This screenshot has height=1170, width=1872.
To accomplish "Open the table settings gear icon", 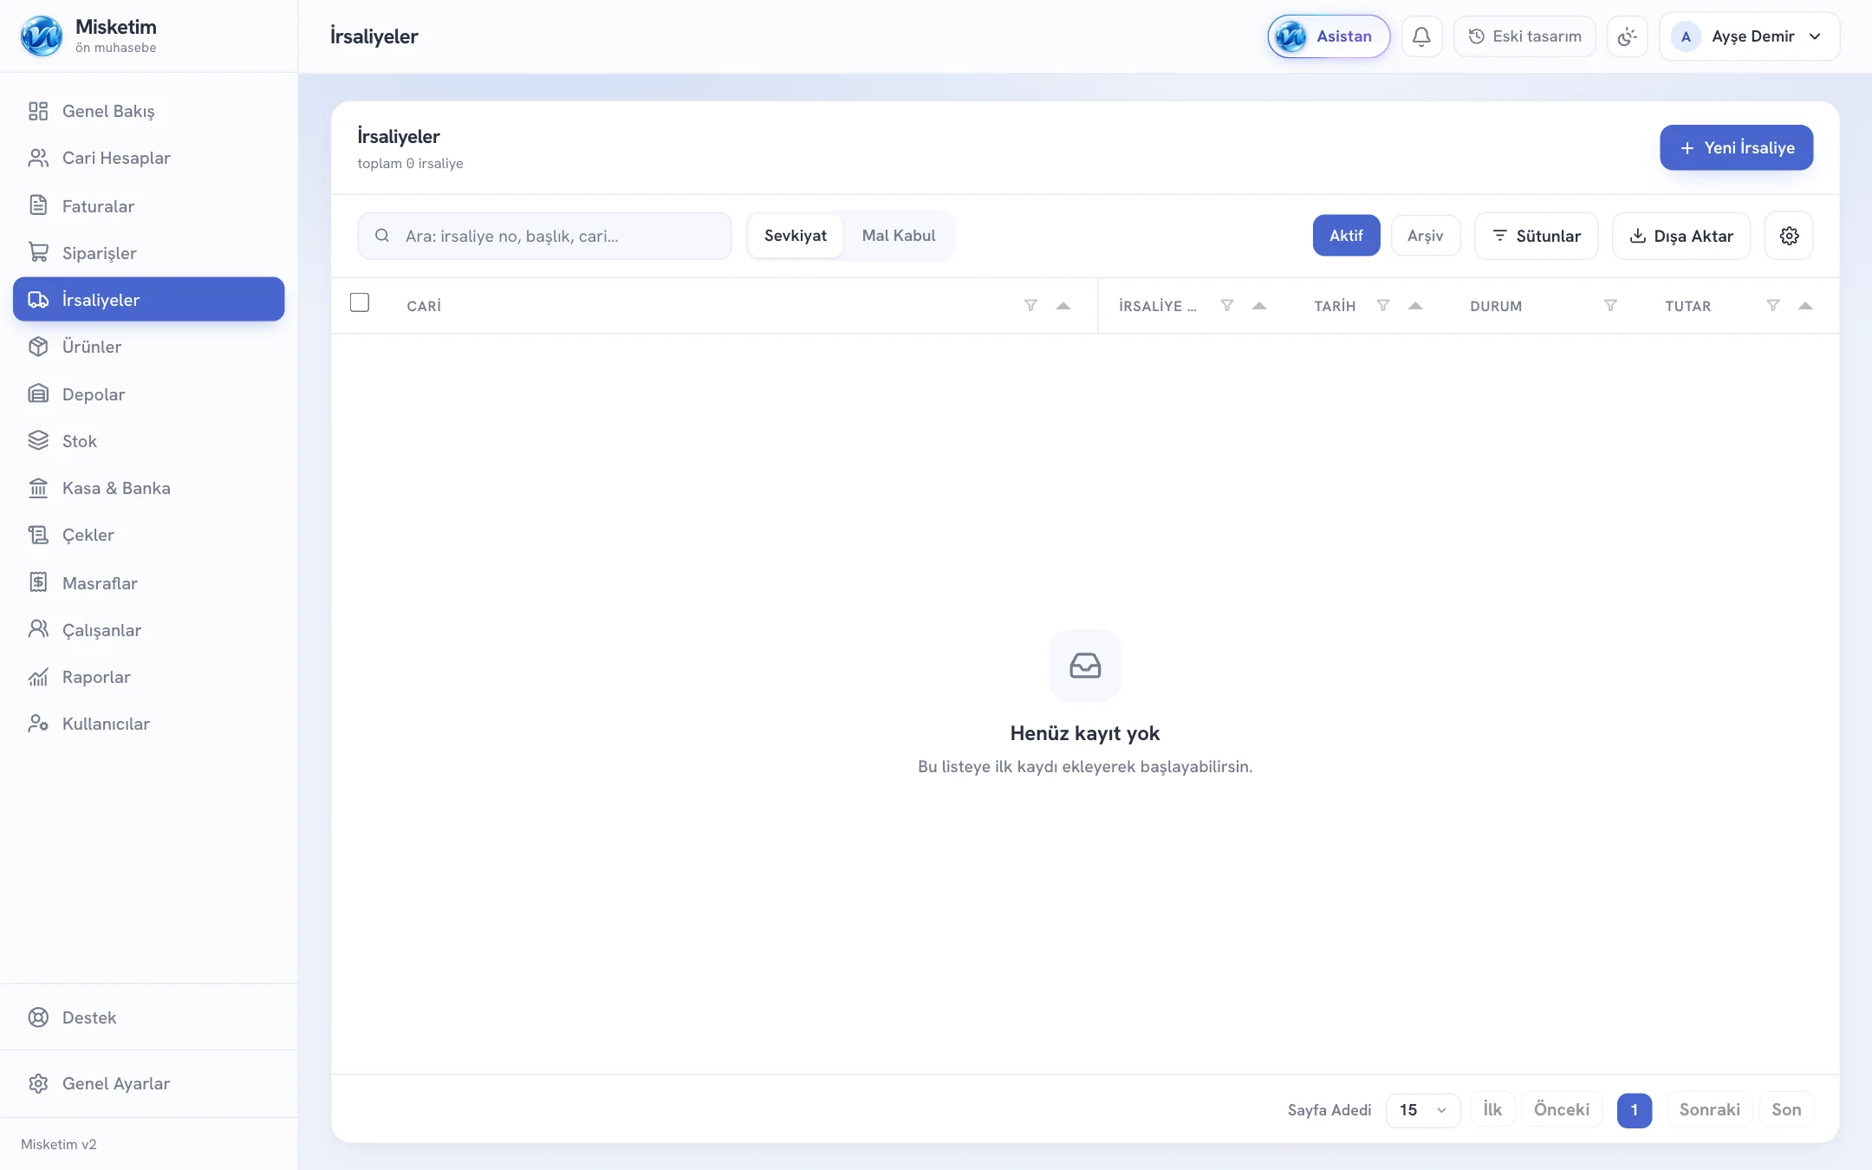I will tap(1789, 236).
